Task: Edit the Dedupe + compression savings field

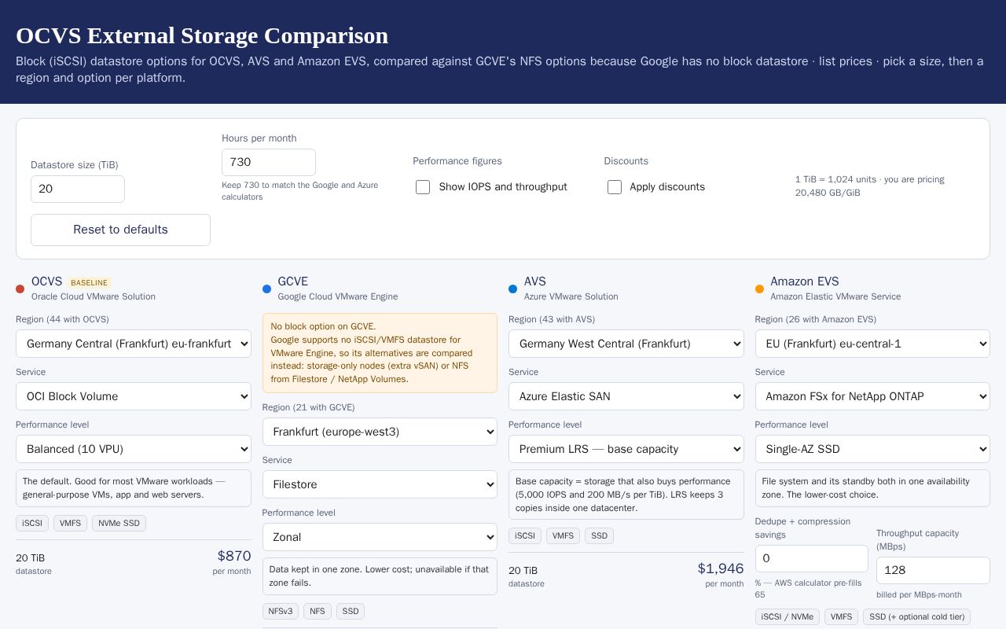Action: (x=812, y=558)
